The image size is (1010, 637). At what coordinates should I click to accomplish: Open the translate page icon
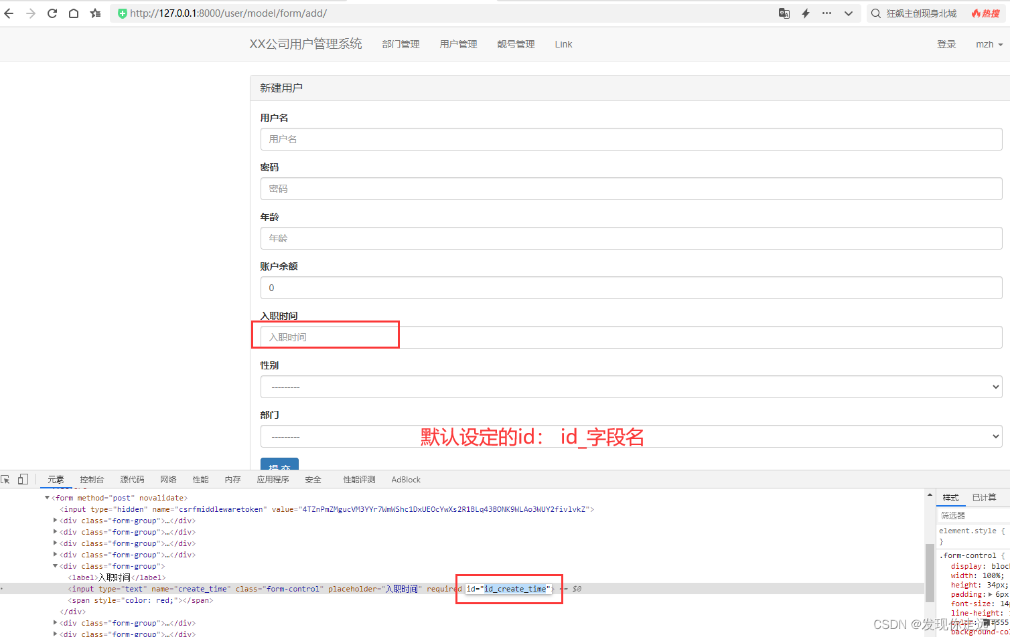pos(784,13)
